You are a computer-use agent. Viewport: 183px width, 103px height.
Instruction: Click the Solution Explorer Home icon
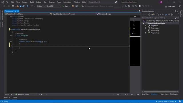149,15
